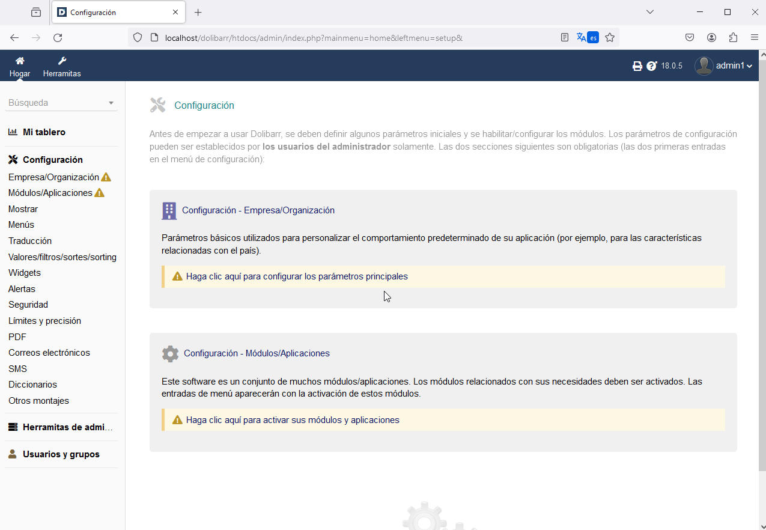Open Módulos/Aplicaciones in left menu
The image size is (766, 530).
point(50,193)
